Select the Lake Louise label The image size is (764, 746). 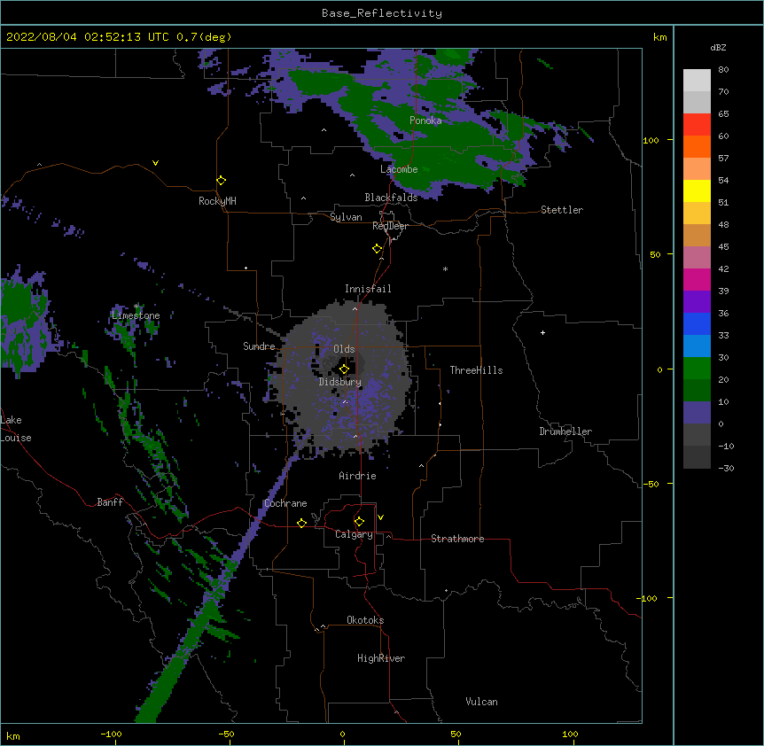coord(16,429)
